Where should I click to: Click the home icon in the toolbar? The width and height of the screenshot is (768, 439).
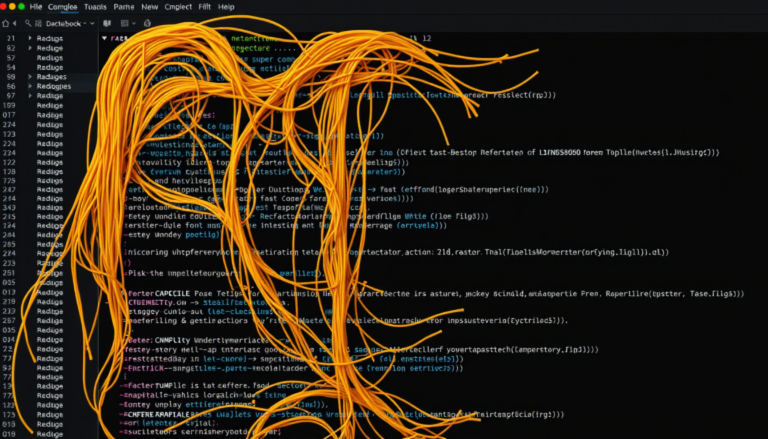click(6, 23)
